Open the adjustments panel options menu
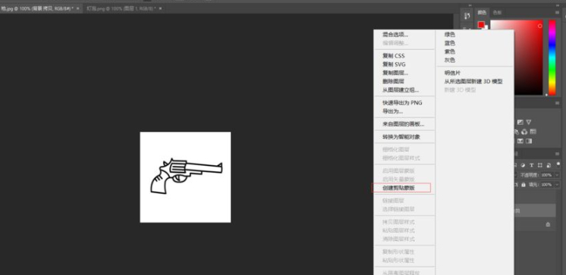This screenshot has width=566, height=275. tap(558, 104)
